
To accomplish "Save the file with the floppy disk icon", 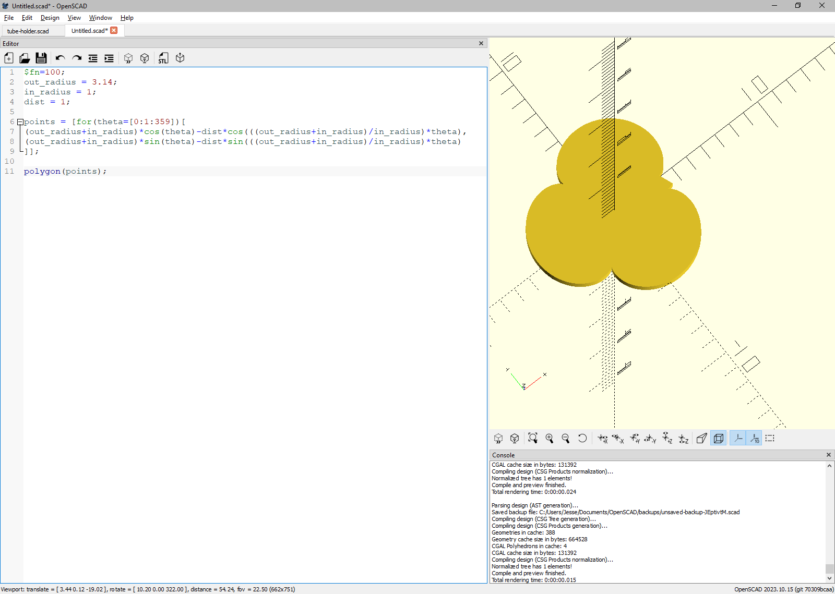I will pyautogui.click(x=41, y=58).
